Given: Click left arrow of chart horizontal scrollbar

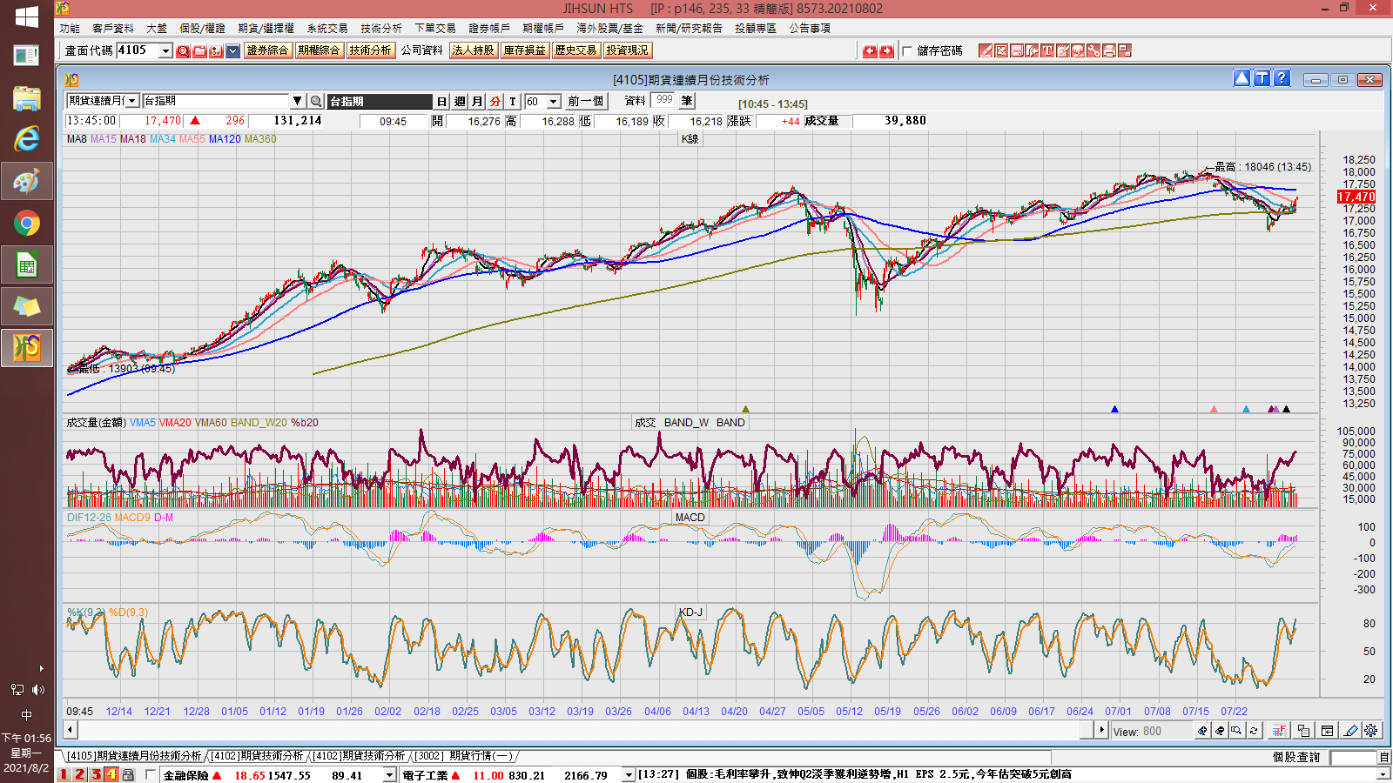Looking at the screenshot, I should point(71,730).
